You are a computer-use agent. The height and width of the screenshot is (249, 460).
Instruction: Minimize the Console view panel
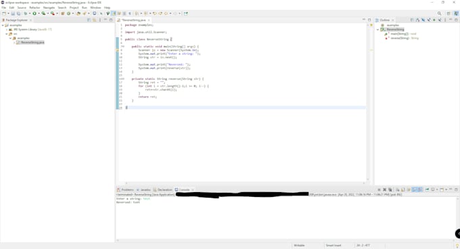(451, 189)
